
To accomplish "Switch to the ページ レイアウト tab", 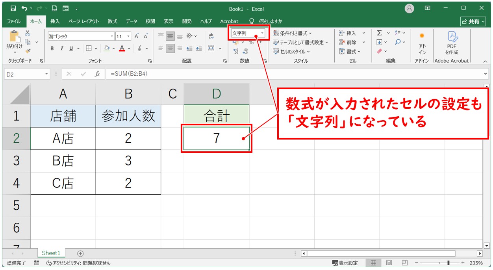I will click(x=83, y=21).
